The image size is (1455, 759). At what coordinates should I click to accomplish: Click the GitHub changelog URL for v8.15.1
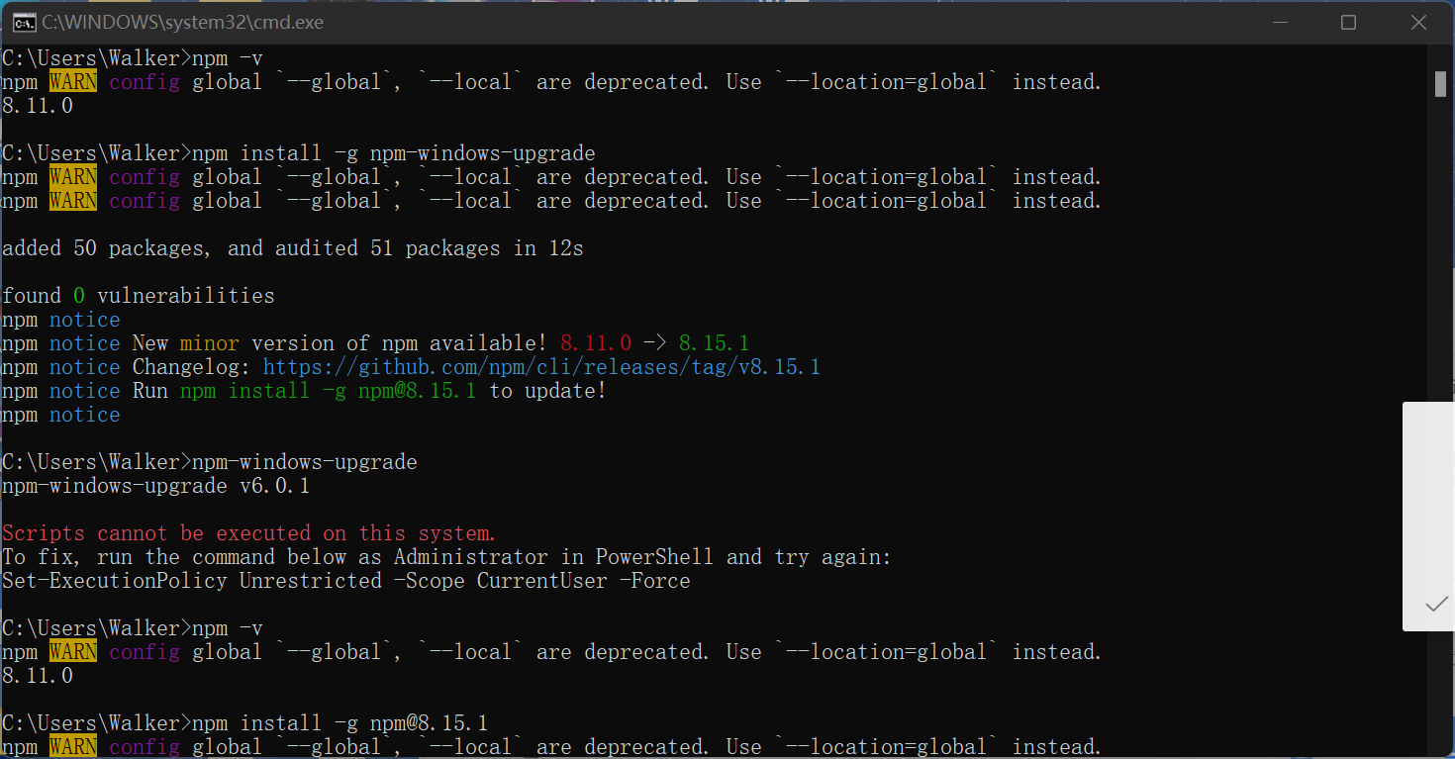tap(541, 367)
